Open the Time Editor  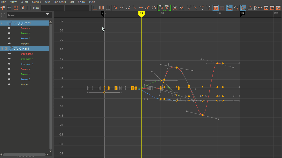pos(278,8)
